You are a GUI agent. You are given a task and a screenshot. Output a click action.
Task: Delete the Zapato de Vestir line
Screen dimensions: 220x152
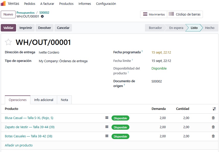tap(213, 127)
